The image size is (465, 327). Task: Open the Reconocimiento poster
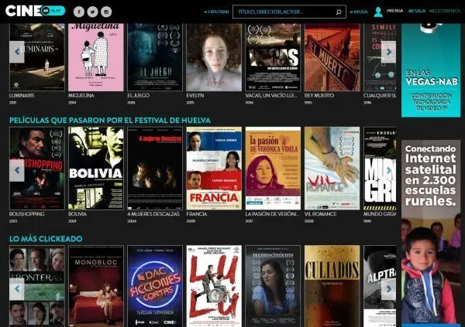coord(273,286)
